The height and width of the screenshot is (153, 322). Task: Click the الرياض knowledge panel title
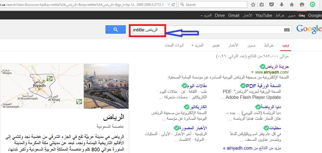click(x=114, y=117)
